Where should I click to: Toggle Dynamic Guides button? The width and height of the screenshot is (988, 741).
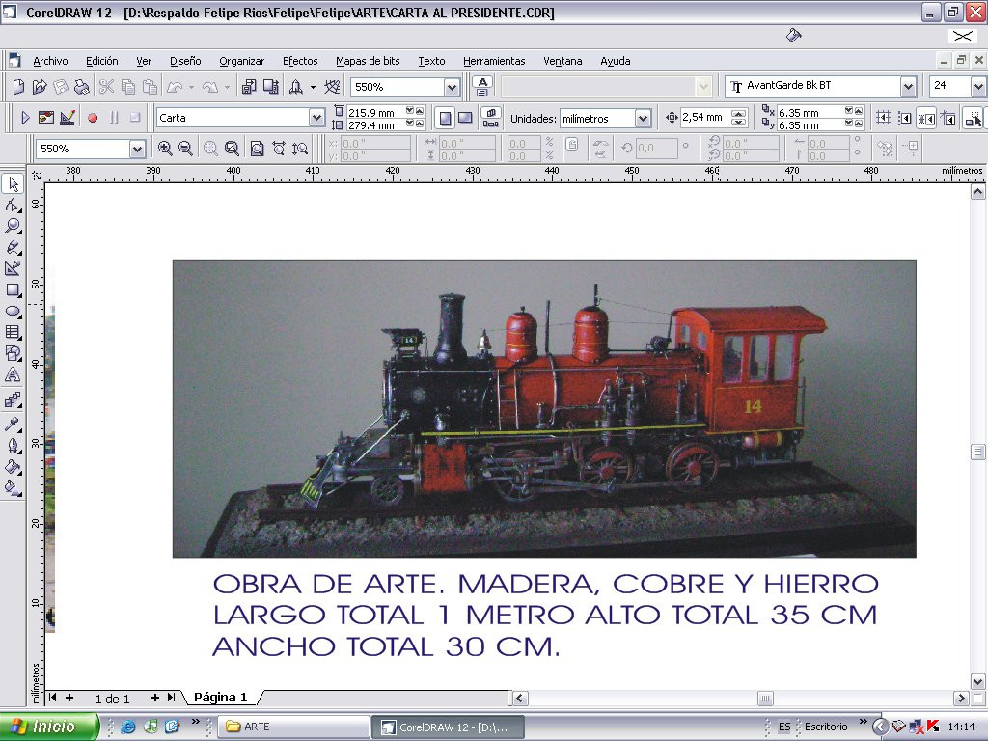[x=948, y=118]
